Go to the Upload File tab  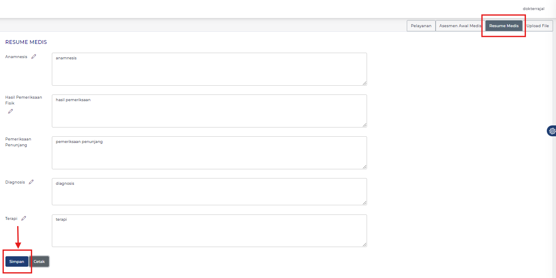pos(538,26)
